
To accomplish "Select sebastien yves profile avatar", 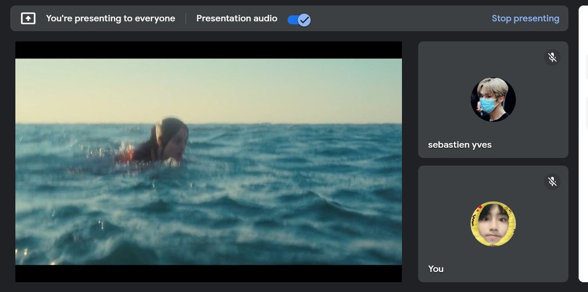I will [x=493, y=99].
